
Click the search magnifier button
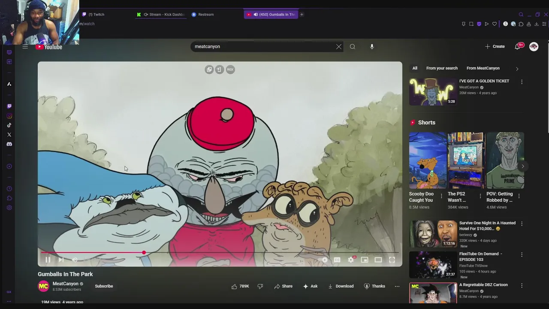(353, 46)
